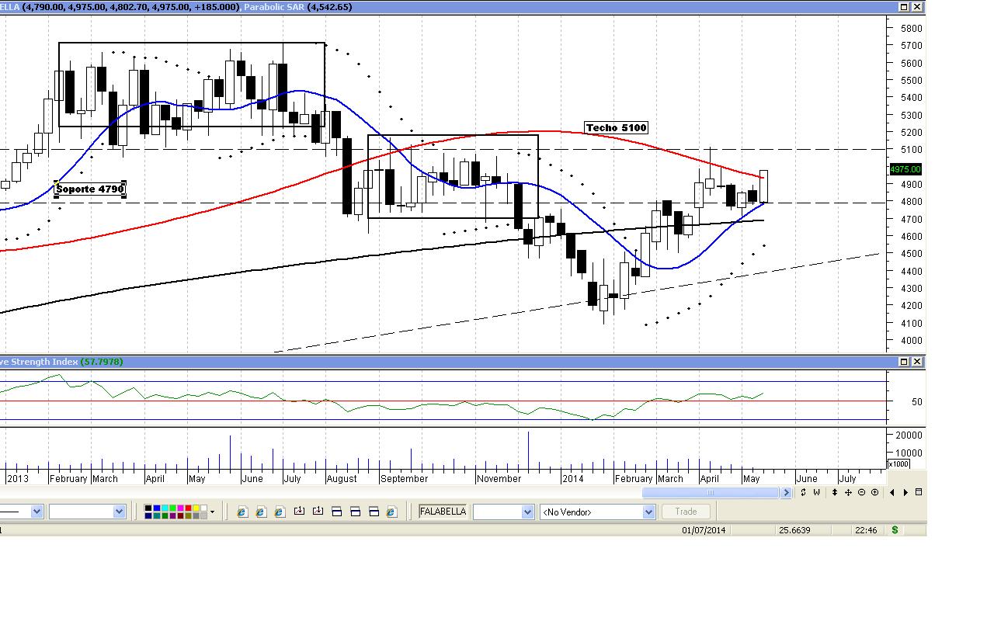Click the first Internet Explorer icon after the color palette
Screen dimensions: 994x621
(x=242, y=512)
